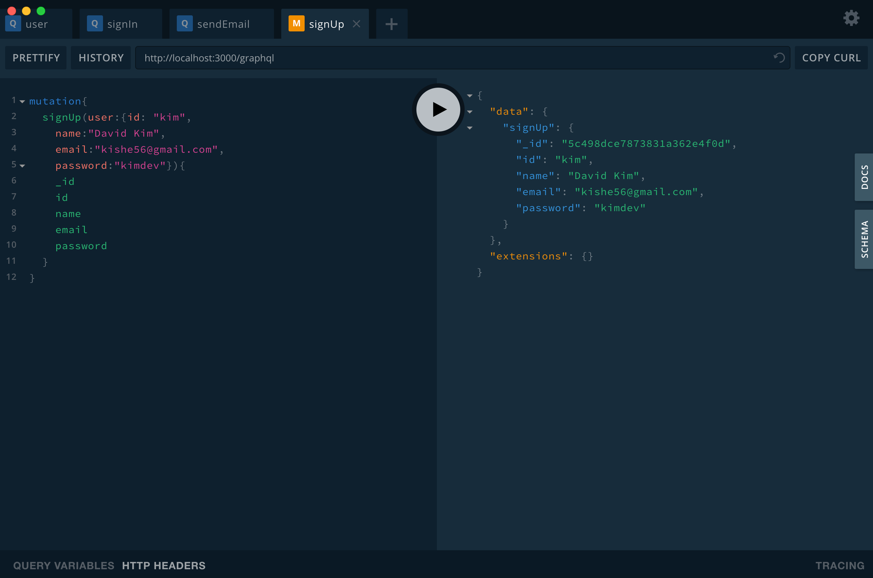The height and width of the screenshot is (578, 873).
Task: Collapse the data object in the response
Action: [469, 112]
